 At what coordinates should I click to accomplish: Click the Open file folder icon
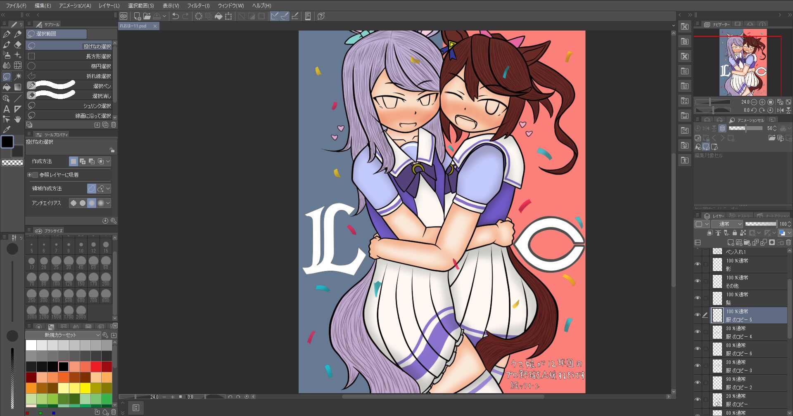point(147,16)
